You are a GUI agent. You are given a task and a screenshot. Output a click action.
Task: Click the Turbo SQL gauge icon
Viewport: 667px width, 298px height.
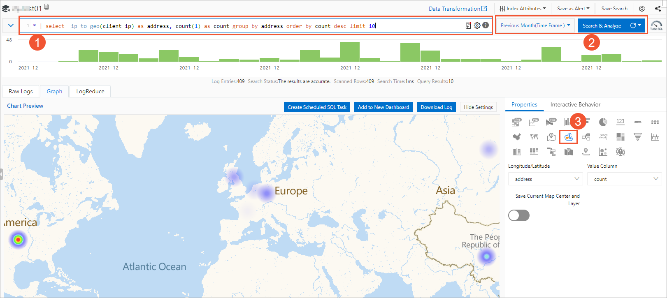657,25
